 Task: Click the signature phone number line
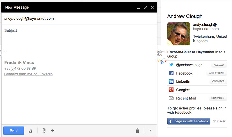coord(20,68)
